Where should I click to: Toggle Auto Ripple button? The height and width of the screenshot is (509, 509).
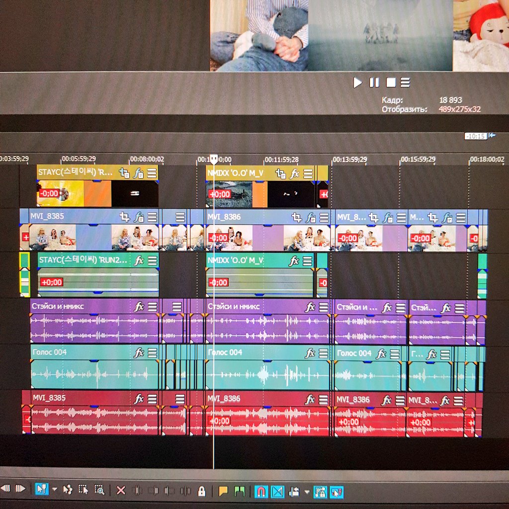point(294,492)
